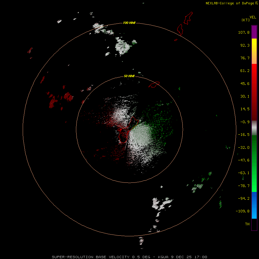Click the 45.6 legend value

click(245, 83)
